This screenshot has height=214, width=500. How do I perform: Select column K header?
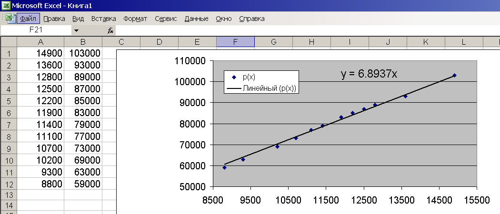pos(426,42)
